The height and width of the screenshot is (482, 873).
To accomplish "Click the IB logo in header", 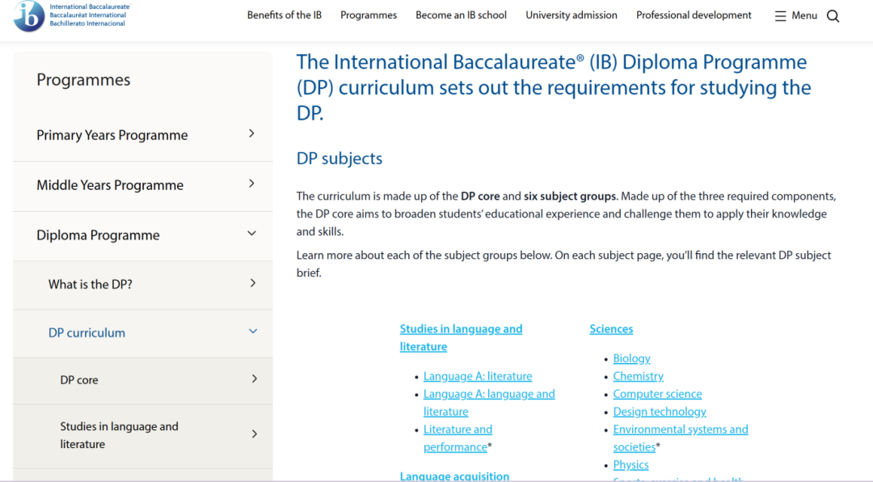I will [30, 16].
